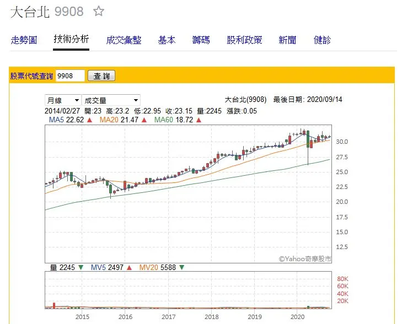Click the tall red volume bar in 2014
This screenshot has width=402, height=324.
[x=54, y=305]
